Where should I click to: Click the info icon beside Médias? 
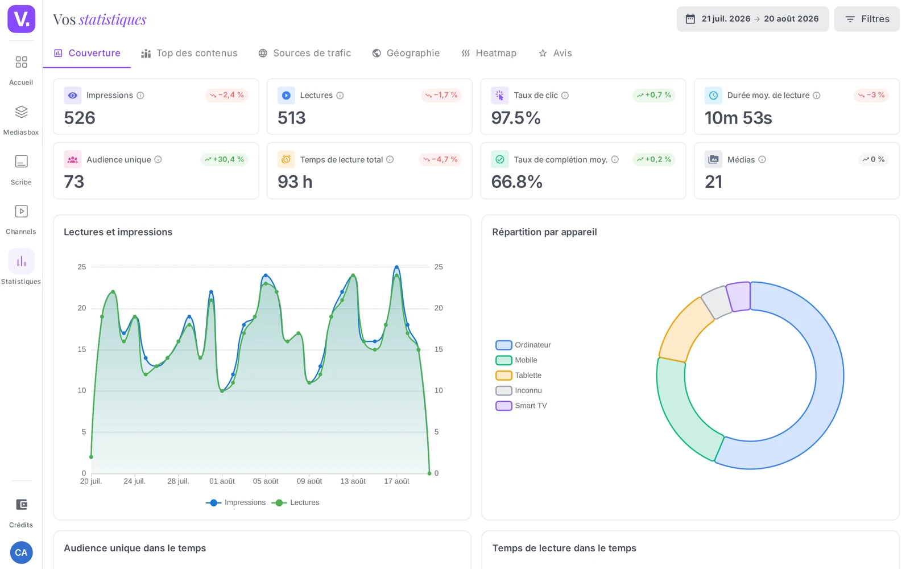tap(762, 159)
